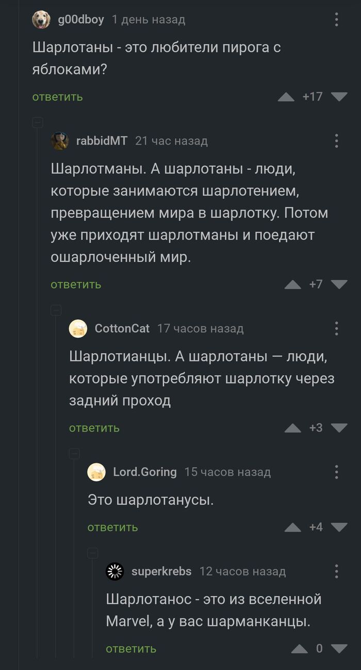The image size is (361, 670).
Task: Open g00dboy's user profile link
Action: [81, 20]
